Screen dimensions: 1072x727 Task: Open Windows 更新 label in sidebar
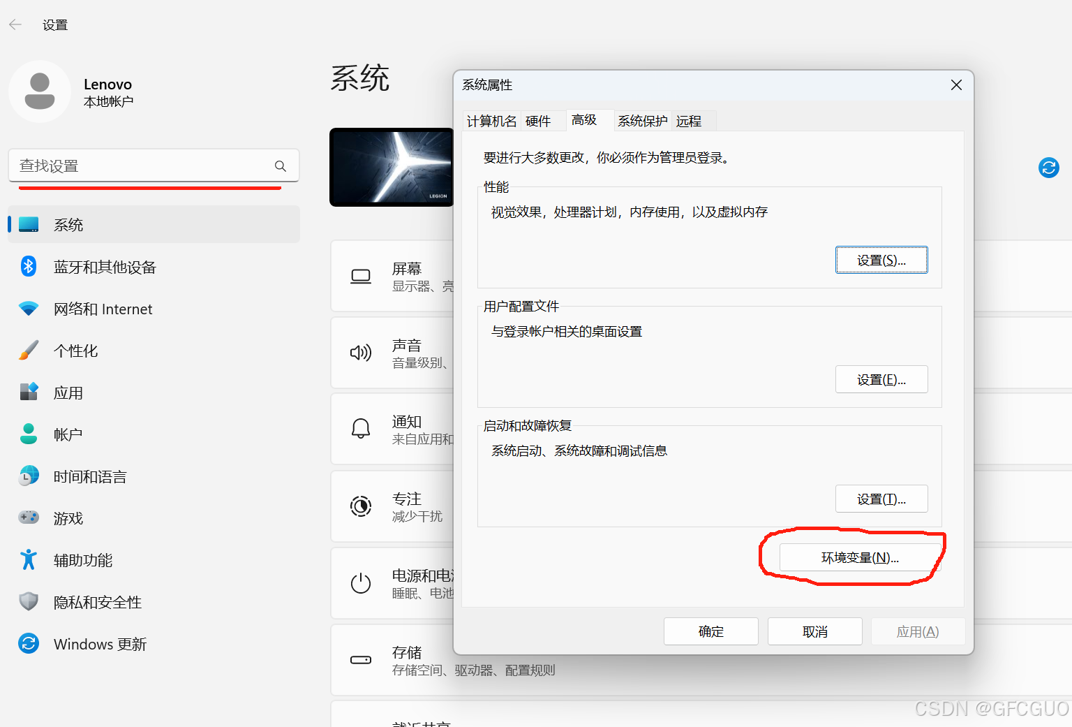(x=100, y=644)
